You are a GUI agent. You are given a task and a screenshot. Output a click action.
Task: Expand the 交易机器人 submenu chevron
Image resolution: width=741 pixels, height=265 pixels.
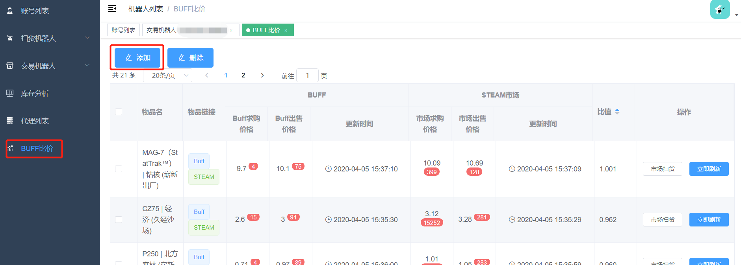point(87,66)
